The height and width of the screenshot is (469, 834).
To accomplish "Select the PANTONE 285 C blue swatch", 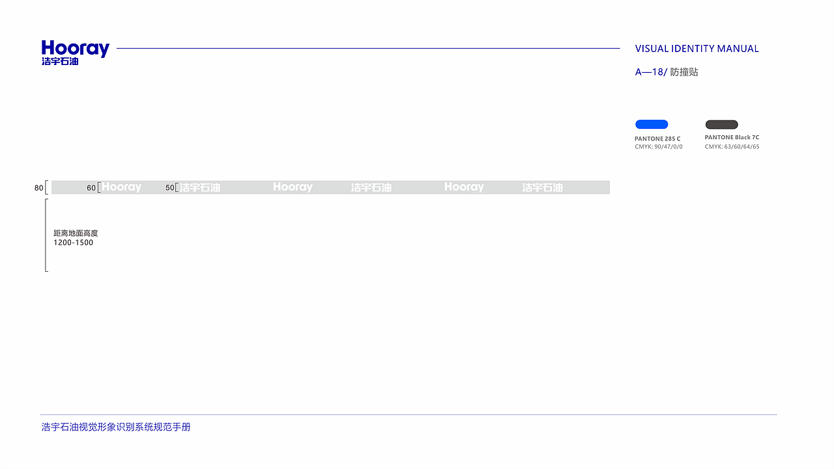I will click(652, 124).
